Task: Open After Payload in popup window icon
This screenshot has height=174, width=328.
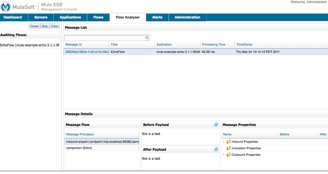Action: (216, 149)
